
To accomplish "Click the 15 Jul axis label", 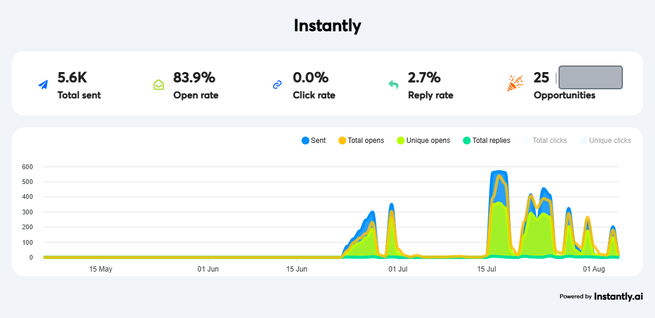I will 488,269.
